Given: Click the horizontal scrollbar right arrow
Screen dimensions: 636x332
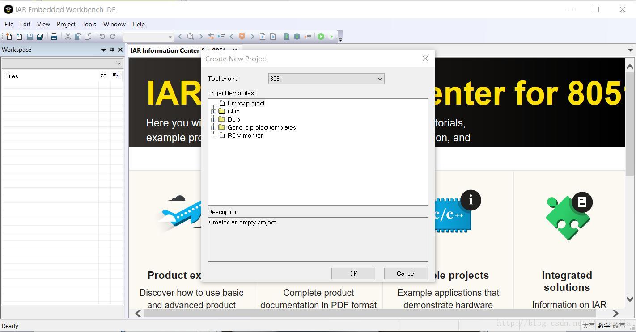Looking at the screenshot, I should [615, 313].
